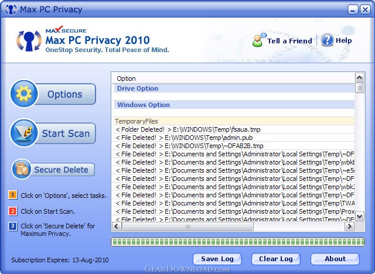Select log row ending in Temp\Prox
375x274 pixels.
tap(233, 211)
